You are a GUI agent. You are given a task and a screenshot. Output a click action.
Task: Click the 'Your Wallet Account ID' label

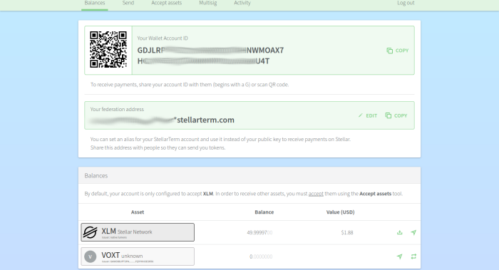(163, 38)
